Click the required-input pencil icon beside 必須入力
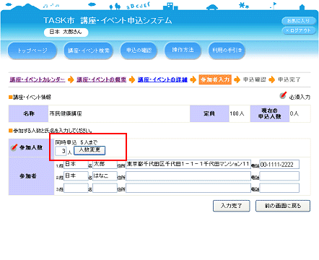Screen dimensions: 319x260 pyautogui.click(x=283, y=95)
